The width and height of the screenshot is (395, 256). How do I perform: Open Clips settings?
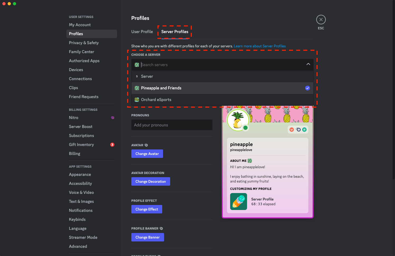point(91,88)
